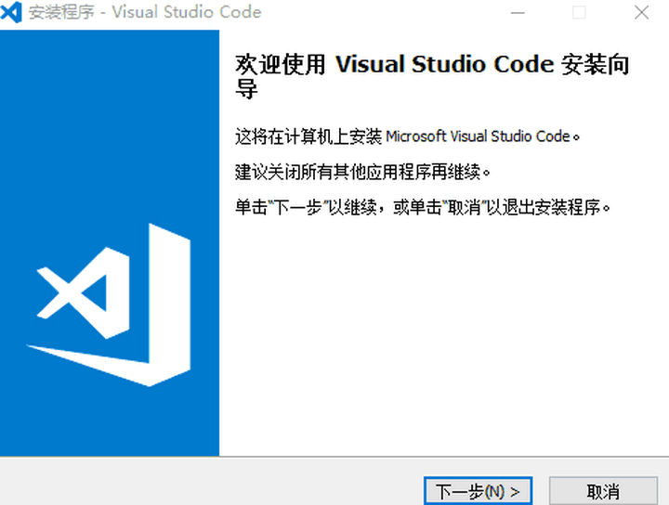Click the VS Code icon in title bar
This screenshot has width=669, height=505.
tap(11, 12)
